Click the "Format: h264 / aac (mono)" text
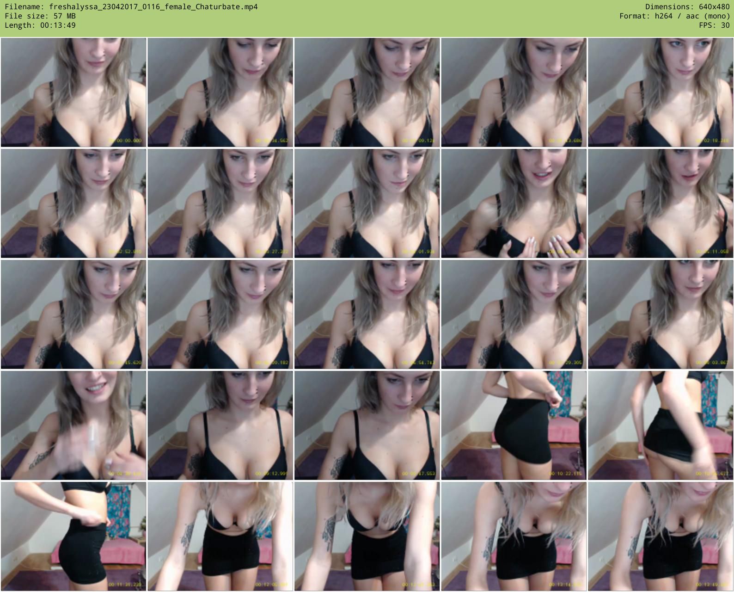The width and height of the screenshot is (734, 592). click(x=674, y=16)
